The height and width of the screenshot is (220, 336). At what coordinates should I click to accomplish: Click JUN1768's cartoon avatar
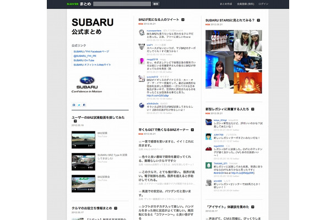coord(209,136)
